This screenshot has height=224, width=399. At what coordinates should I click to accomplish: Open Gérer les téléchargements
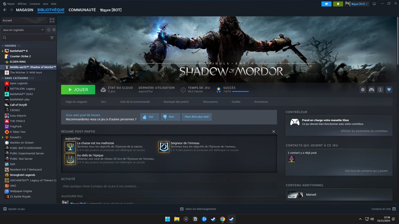point(198,209)
